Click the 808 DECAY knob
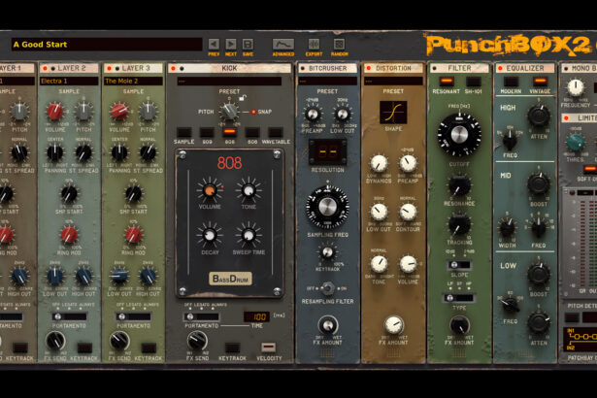597x398 pixels. tap(210, 235)
